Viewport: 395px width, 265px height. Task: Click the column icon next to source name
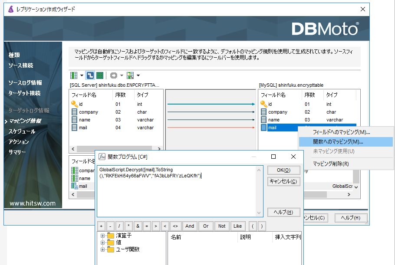point(74,120)
